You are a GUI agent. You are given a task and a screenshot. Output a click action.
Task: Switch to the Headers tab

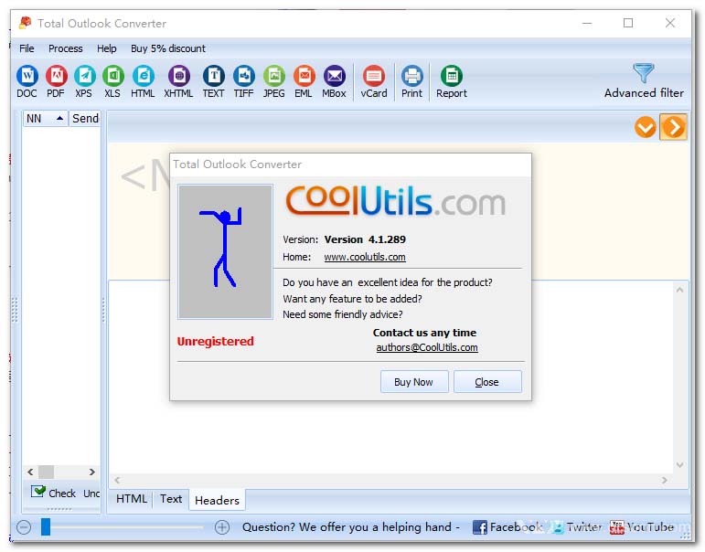pyautogui.click(x=217, y=500)
